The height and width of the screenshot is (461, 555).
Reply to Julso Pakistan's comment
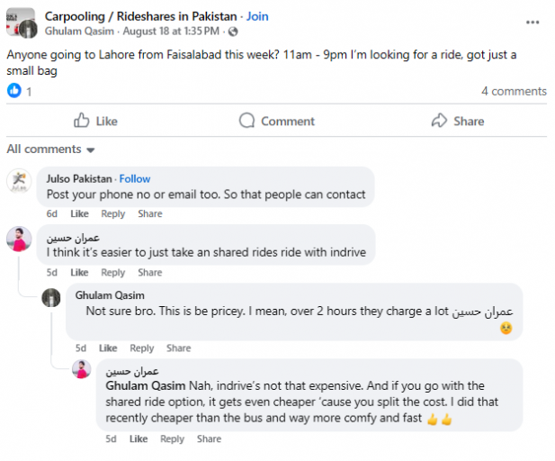(113, 213)
